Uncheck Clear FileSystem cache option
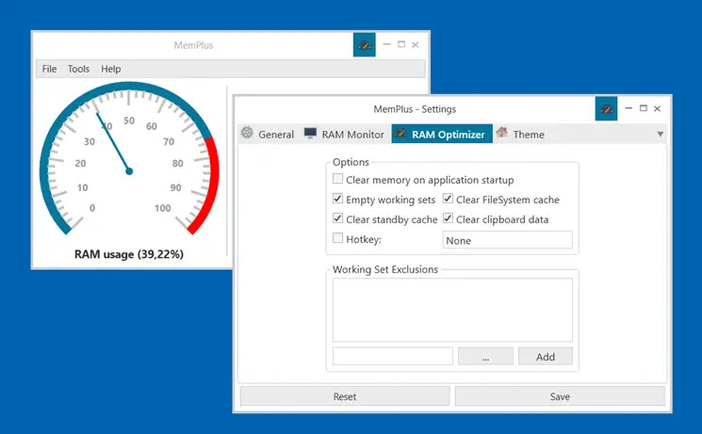This screenshot has width=702, height=434. [448, 199]
